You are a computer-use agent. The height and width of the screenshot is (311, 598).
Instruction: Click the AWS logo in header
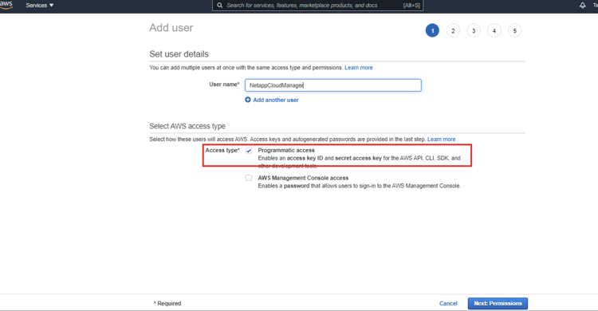tap(6, 5)
